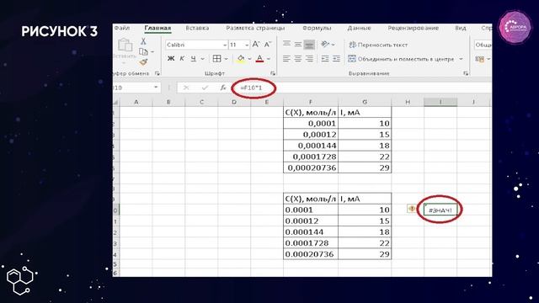Align cell content to middle

[x=297, y=44]
